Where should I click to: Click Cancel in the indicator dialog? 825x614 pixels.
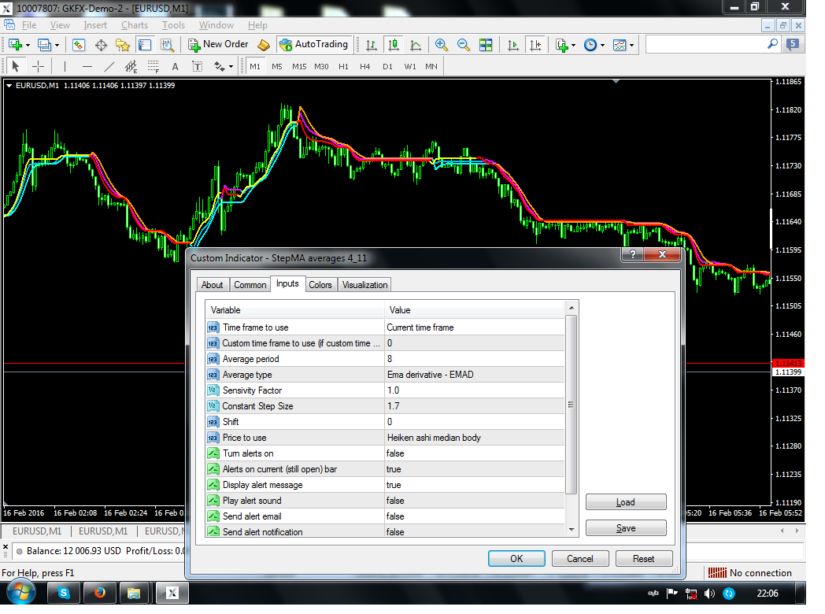tap(580, 558)
